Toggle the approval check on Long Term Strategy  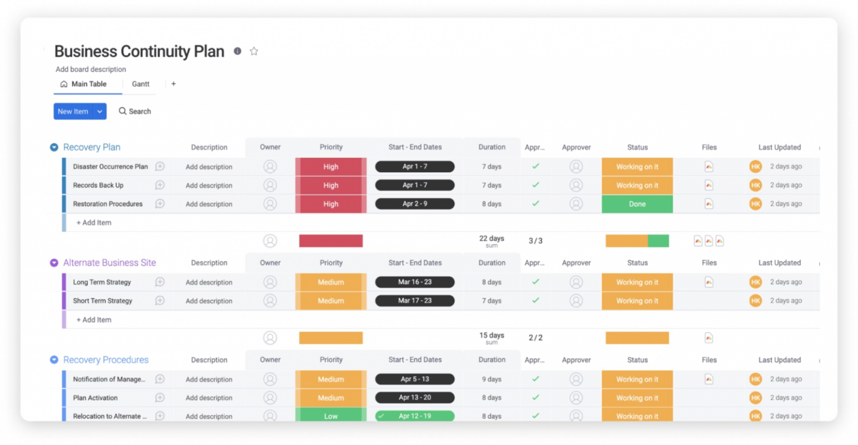535,282
